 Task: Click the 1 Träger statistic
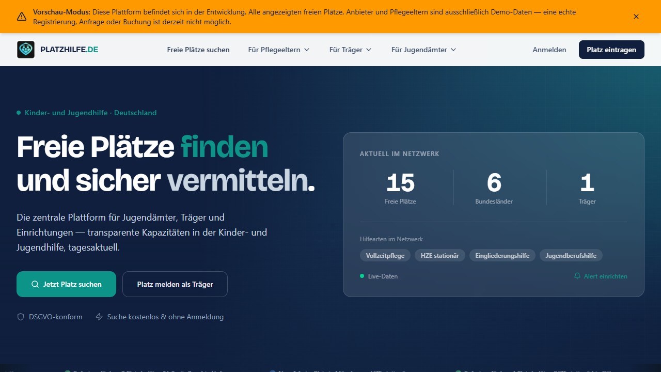587,188
